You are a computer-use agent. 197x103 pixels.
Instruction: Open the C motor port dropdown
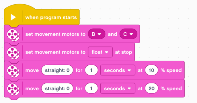(128, 34)
